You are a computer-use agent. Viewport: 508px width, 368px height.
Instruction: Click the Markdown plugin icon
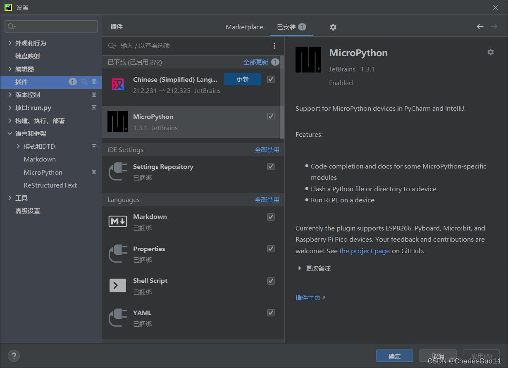118,221
